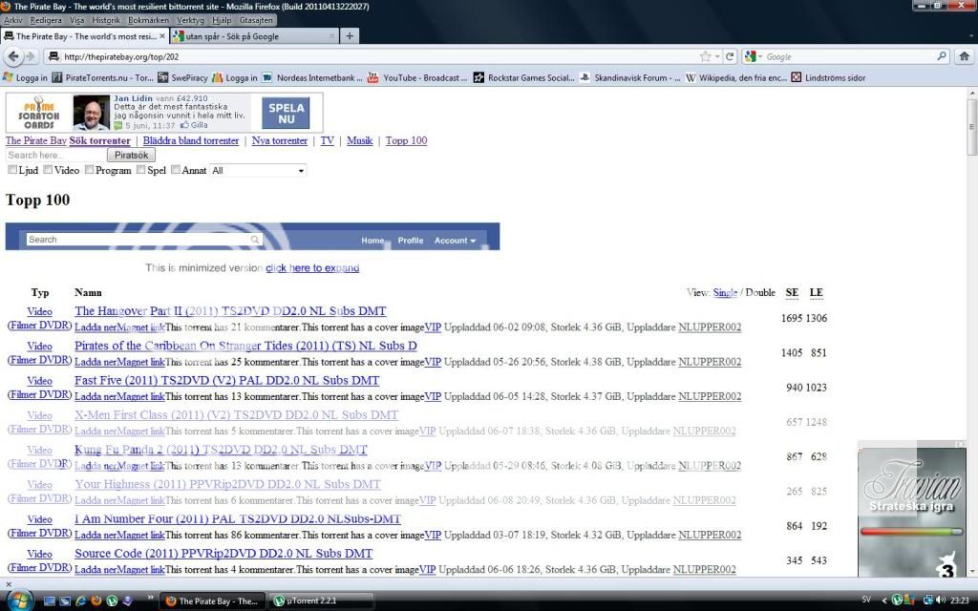Viewport: 978px width, 611px height.
Task: Click the Windows Start orb
Action: pos(19,600)
